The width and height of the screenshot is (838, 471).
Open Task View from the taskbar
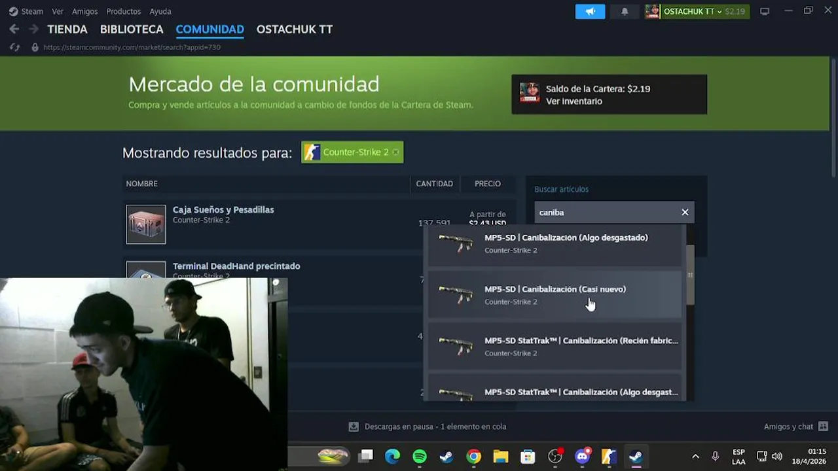366,456
